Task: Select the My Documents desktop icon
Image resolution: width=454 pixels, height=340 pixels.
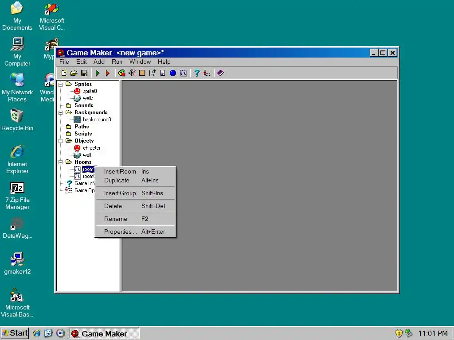Action: pos(17,16)
